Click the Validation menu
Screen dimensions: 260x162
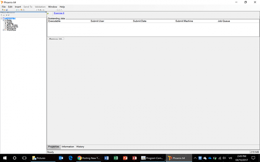(40, 7)
